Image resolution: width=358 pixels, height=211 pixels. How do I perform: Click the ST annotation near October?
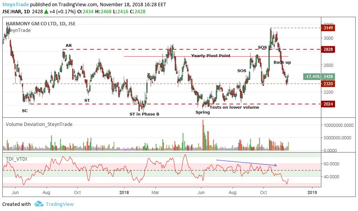(x=87, y=100)
